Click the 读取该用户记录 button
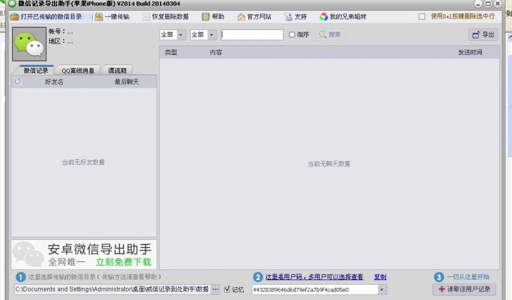Screen dimensions: 512x300 pos(464,289)
